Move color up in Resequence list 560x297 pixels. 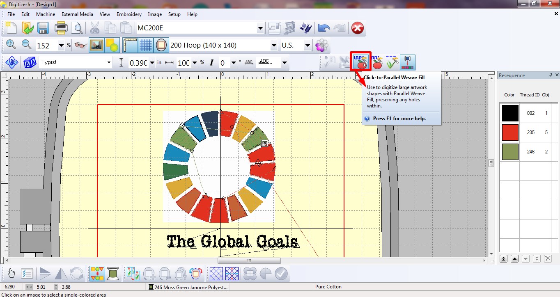514,258
